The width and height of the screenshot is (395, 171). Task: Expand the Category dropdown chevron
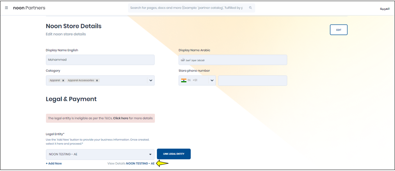(x=150, y=81)
